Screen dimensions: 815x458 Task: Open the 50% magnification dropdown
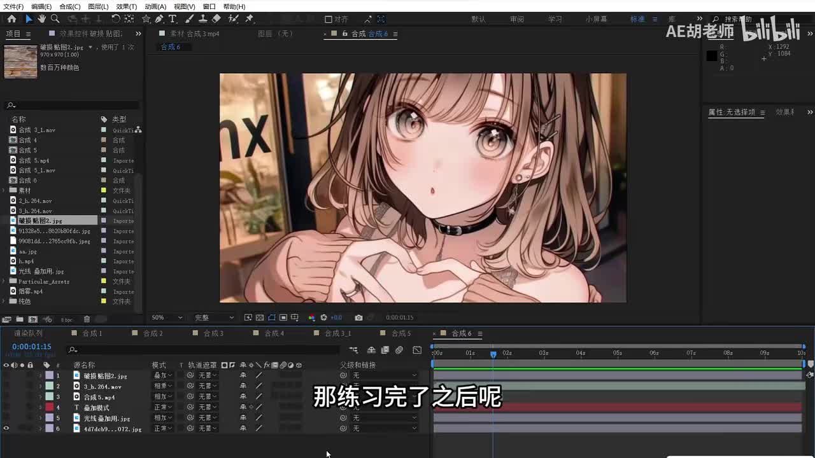point(167,317)
